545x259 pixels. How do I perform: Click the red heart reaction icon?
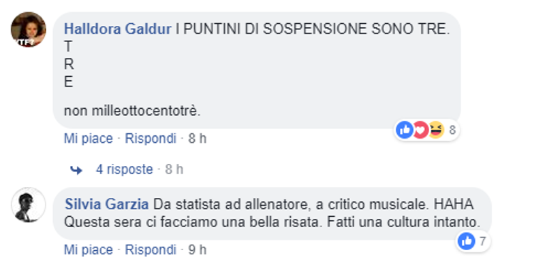click(x=420, y=130)
